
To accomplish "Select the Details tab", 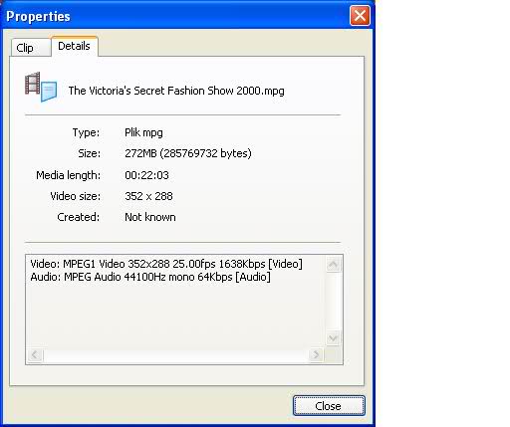I will (x=75, y=46).
